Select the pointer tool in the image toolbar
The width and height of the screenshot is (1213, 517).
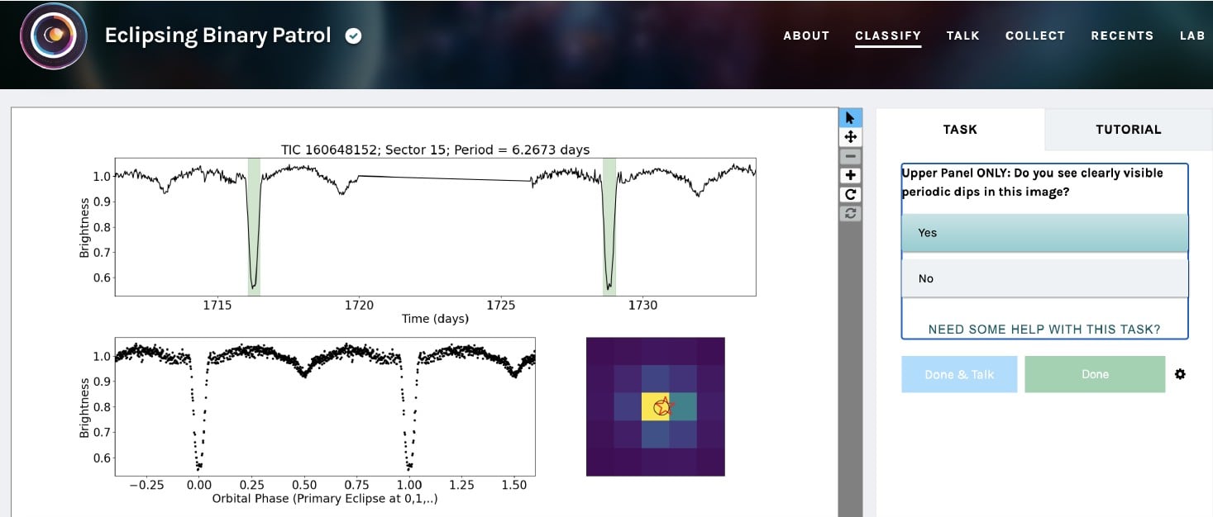coord(850,116)
